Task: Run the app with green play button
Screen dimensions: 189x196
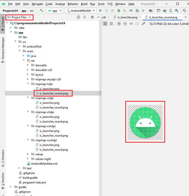Action: 100,11
